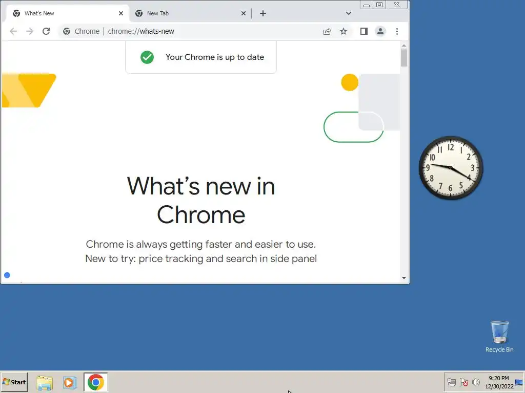Viewport: 525px width, 393px height.
Task: Launch Windows Media Player from taskbar
Action: point(70,382)
